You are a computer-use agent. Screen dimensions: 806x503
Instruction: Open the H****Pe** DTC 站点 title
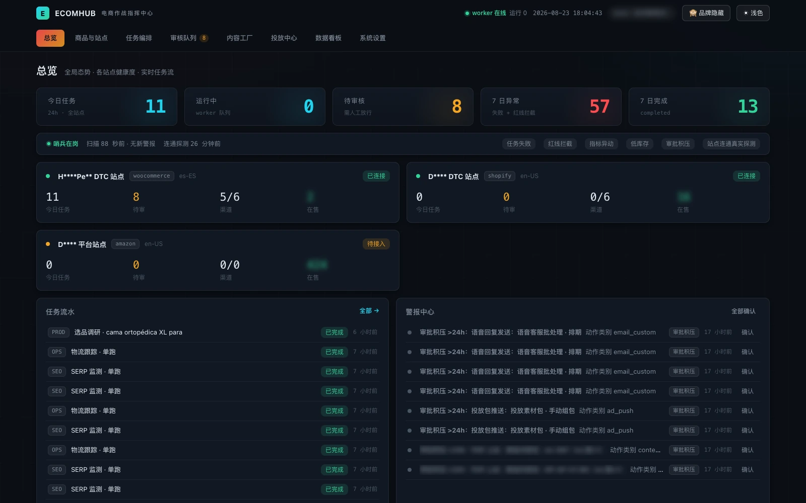(91, 177)
